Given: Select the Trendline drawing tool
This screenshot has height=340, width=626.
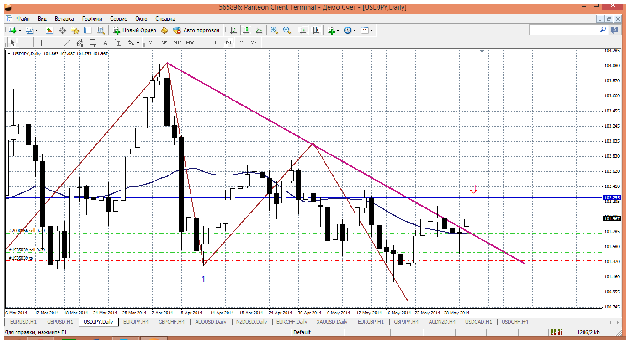Looking at the screenshot, I should click(67, 42).
